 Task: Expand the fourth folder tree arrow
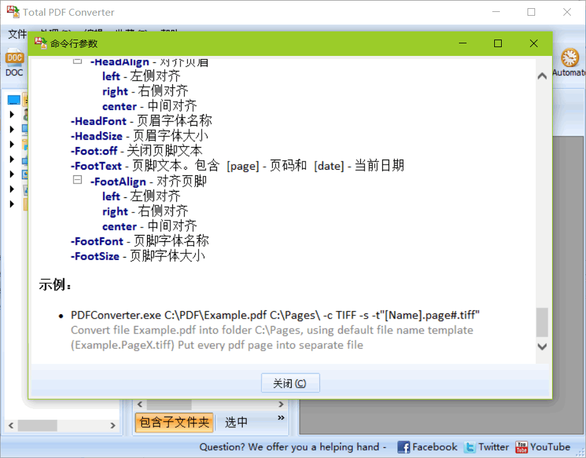pyautogui.click(x=12, y=159)
